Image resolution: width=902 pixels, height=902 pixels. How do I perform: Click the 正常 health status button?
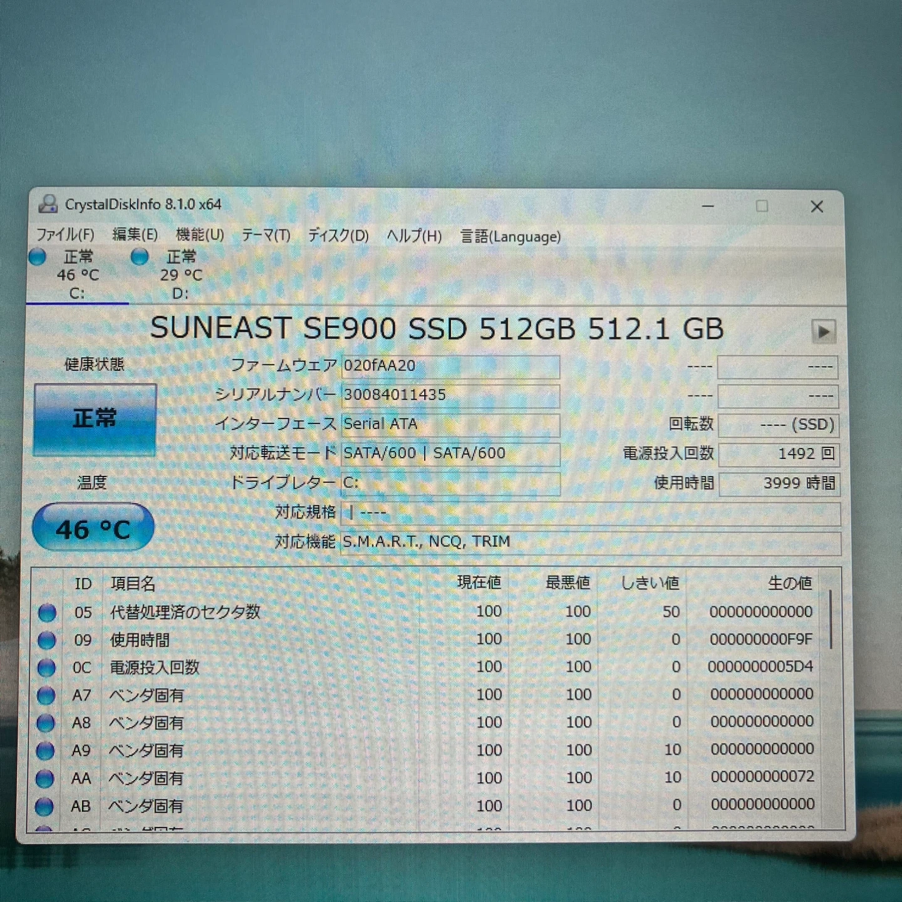tap(95, 418)
